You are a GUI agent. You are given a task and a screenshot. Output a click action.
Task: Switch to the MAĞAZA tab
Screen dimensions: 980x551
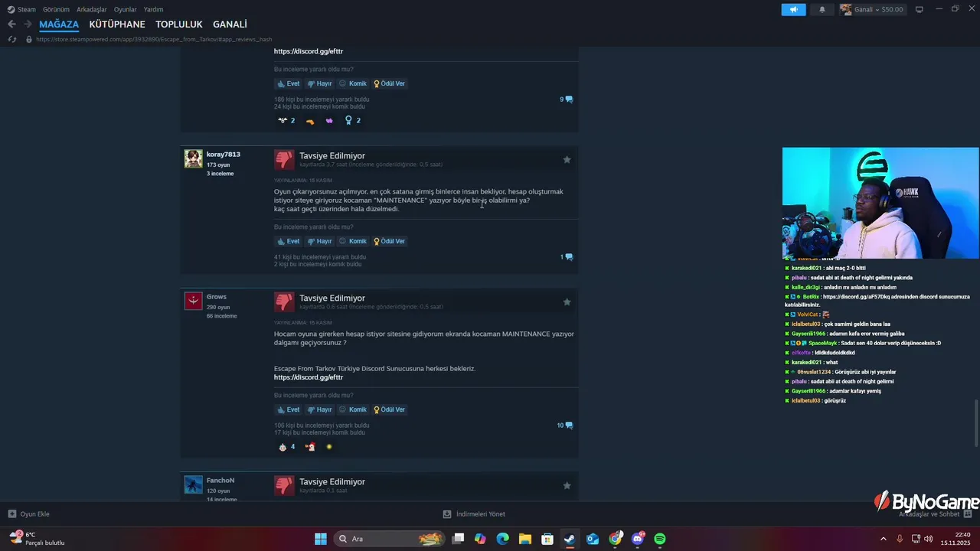click(x=59, y=24)
